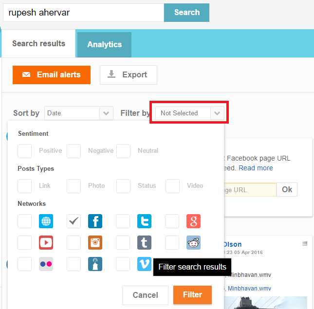Viewport: 314px width, 309px height.
Task: Check the Positive sentiment checkbox
Action: (24, 151)
